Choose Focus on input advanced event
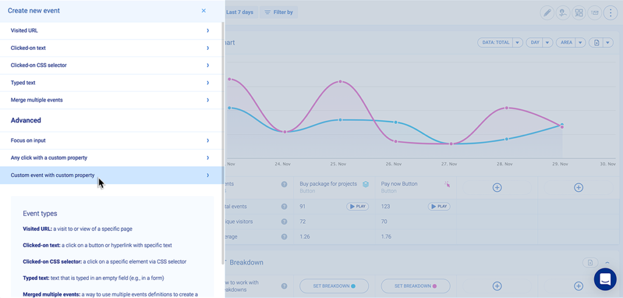This screenshot has width=623, height=298. 112,140
